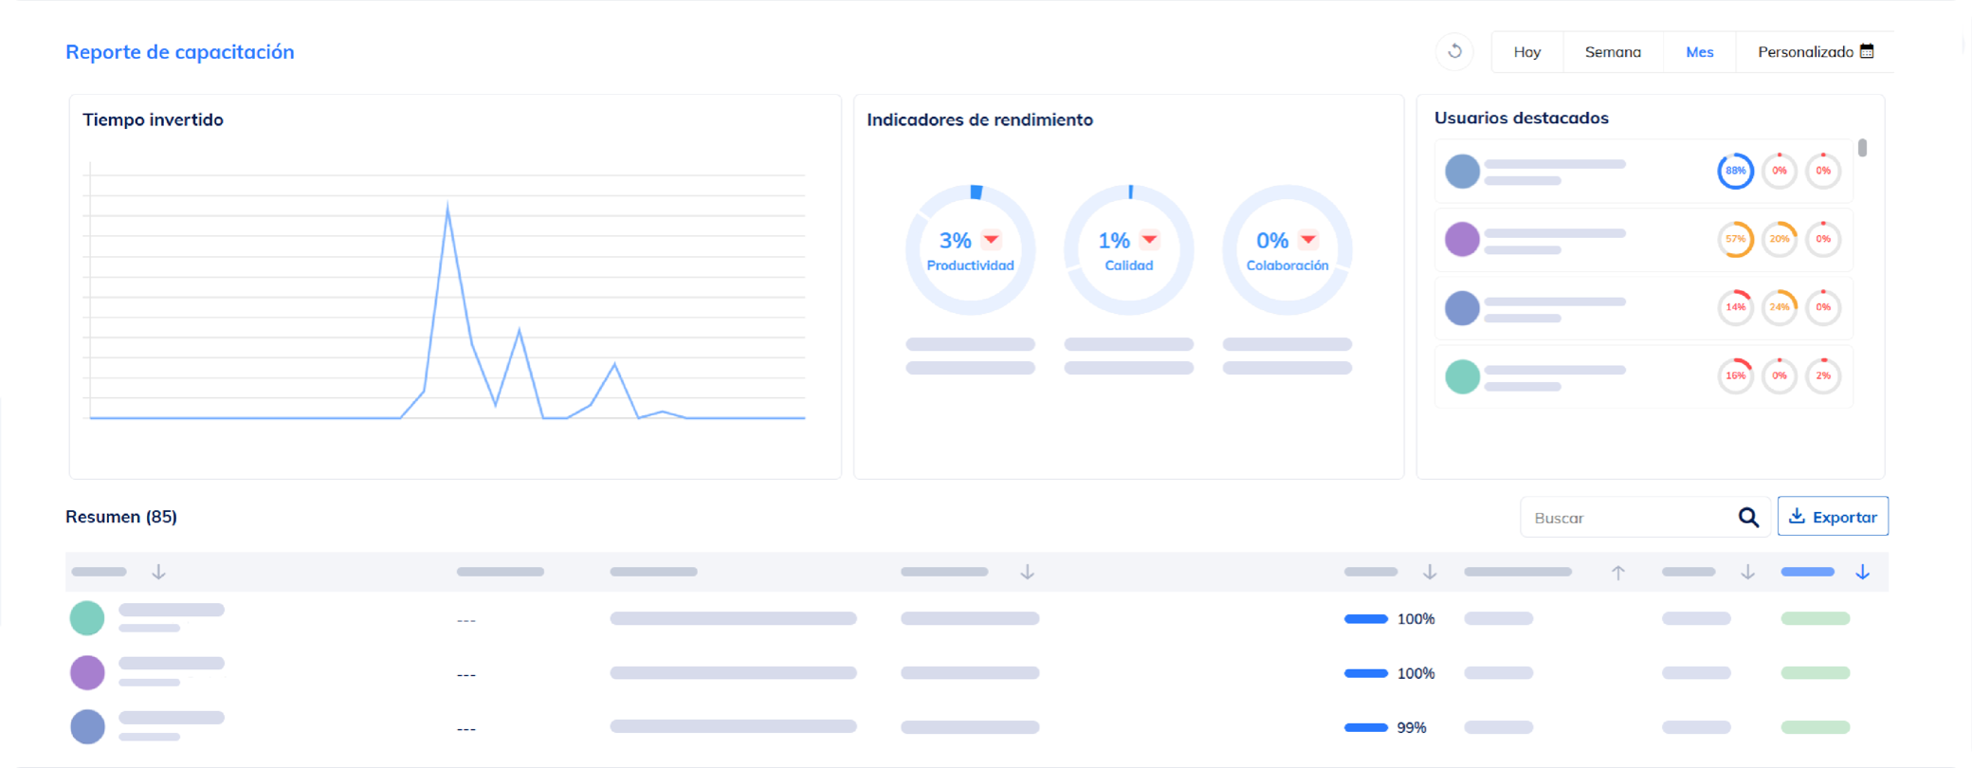Switch to the Semana tab

pos(1613,52)
